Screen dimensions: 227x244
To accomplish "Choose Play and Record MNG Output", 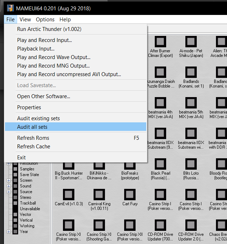I will click(76, 66).
